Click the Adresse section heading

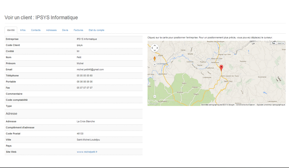[11, 114]
